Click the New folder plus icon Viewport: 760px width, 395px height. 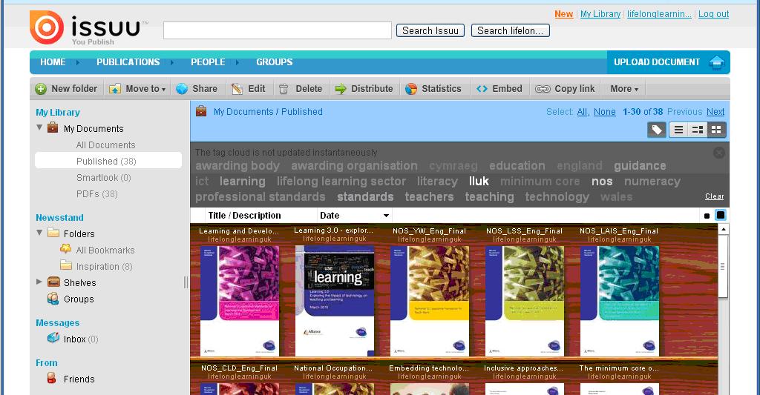click(x=41, y=89)
